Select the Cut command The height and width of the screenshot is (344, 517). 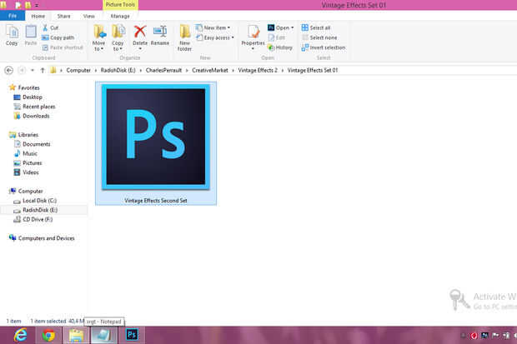click(x=50, y=27)
